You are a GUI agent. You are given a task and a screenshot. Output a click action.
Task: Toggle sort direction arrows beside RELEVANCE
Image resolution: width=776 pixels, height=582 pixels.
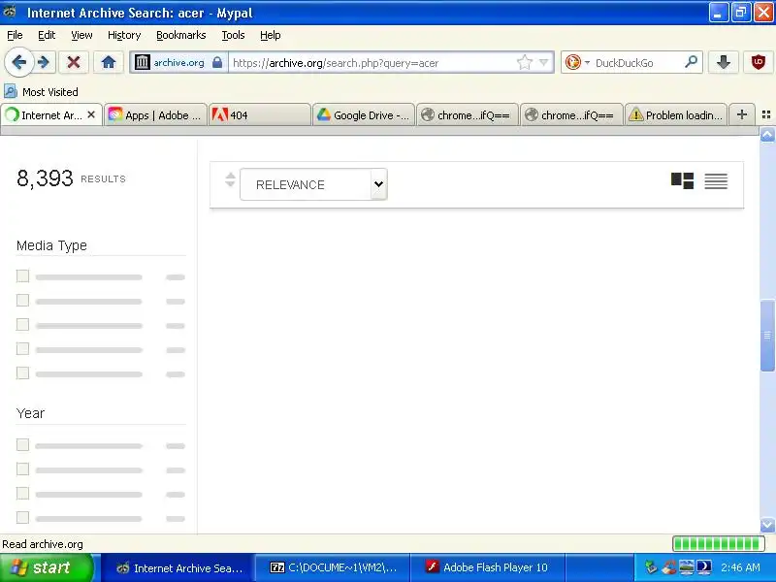[230, 179]
